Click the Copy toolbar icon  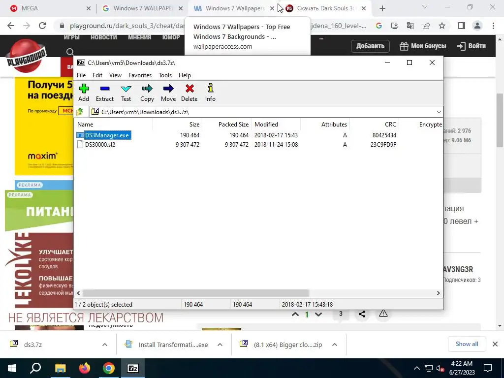point(147,93)
